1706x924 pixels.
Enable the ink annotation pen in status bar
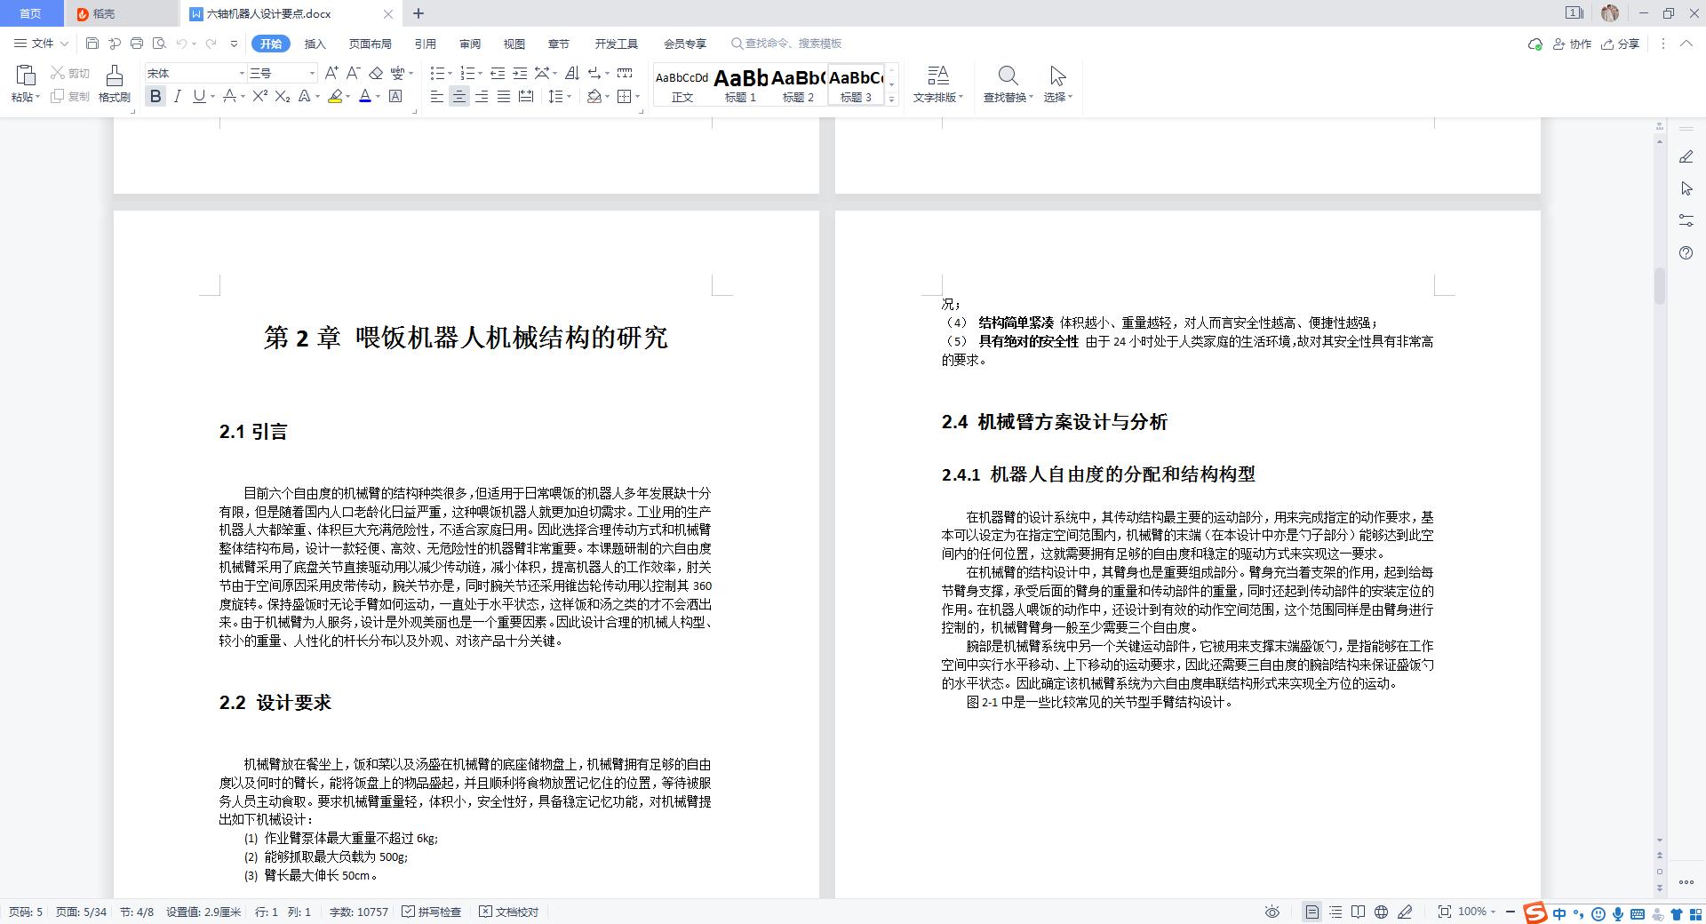[1405, 912]
